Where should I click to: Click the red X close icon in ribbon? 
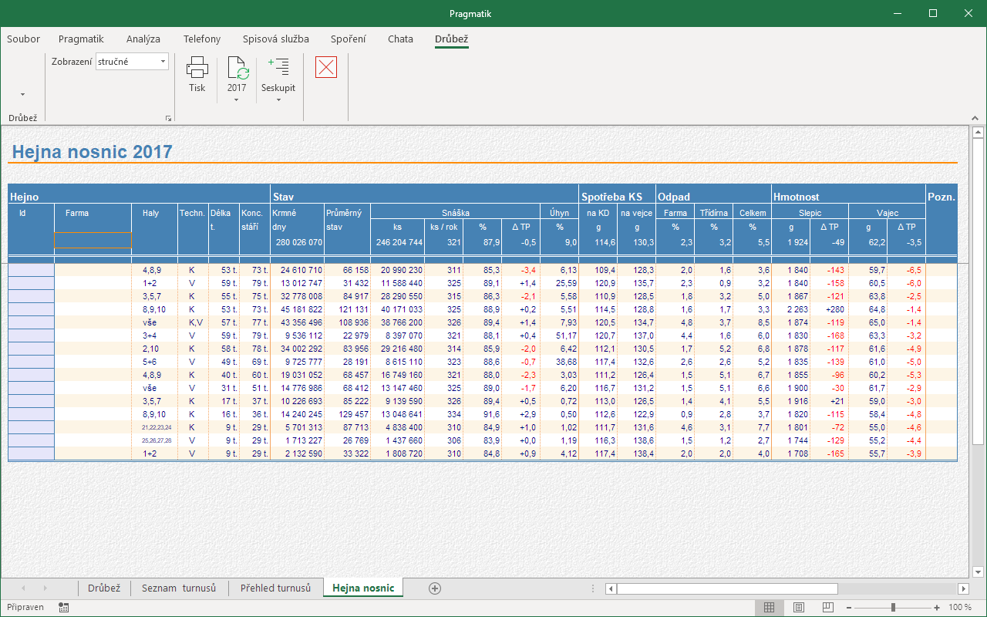[x=326, y=67]
